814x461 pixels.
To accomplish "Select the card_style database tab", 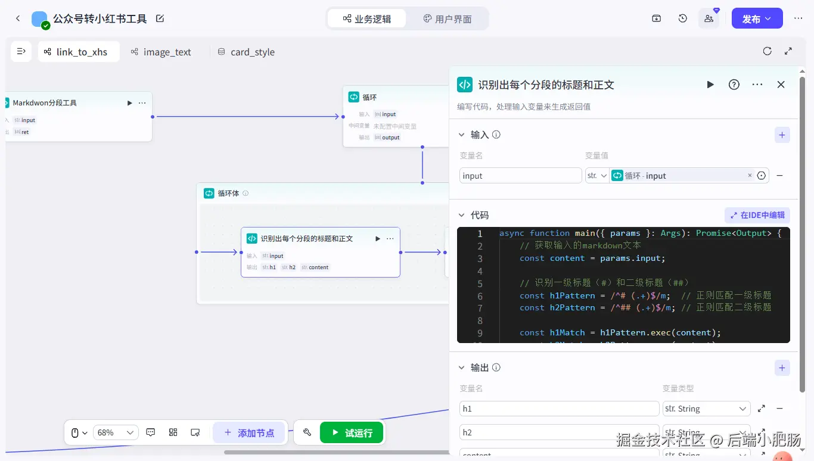I will click(x=246, y=52).
